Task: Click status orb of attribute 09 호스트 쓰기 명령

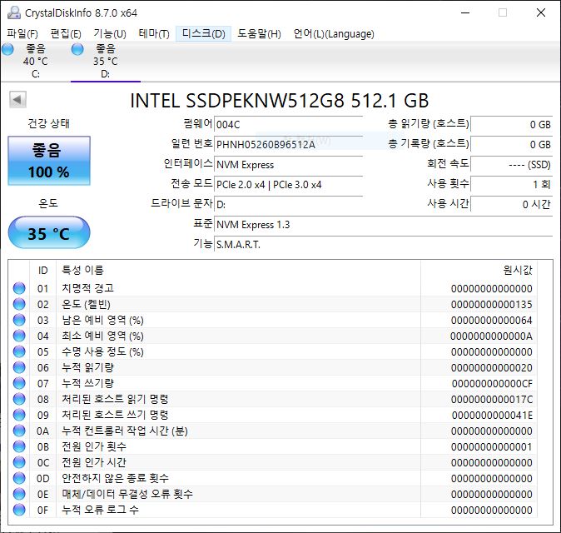Action: tap(19, 415)
